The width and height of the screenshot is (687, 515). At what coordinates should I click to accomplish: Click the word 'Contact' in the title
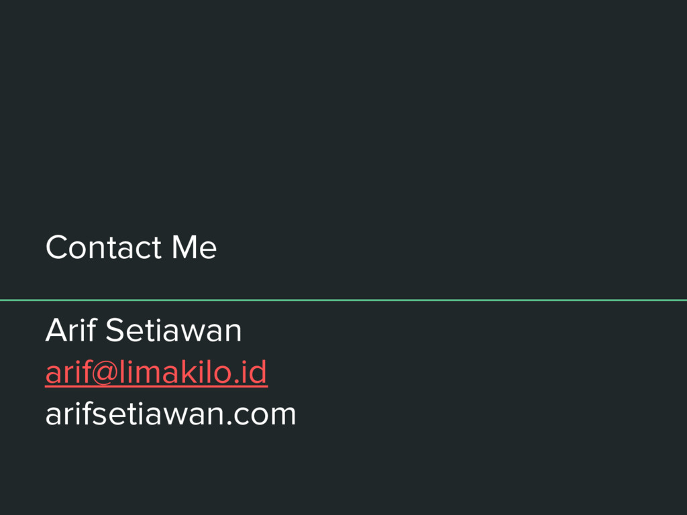click(x=104, y=247)
